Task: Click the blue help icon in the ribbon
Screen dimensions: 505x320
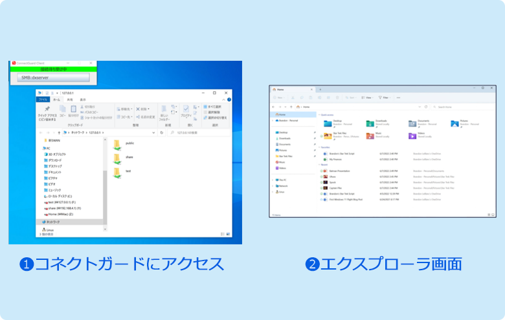Action: 229,100
